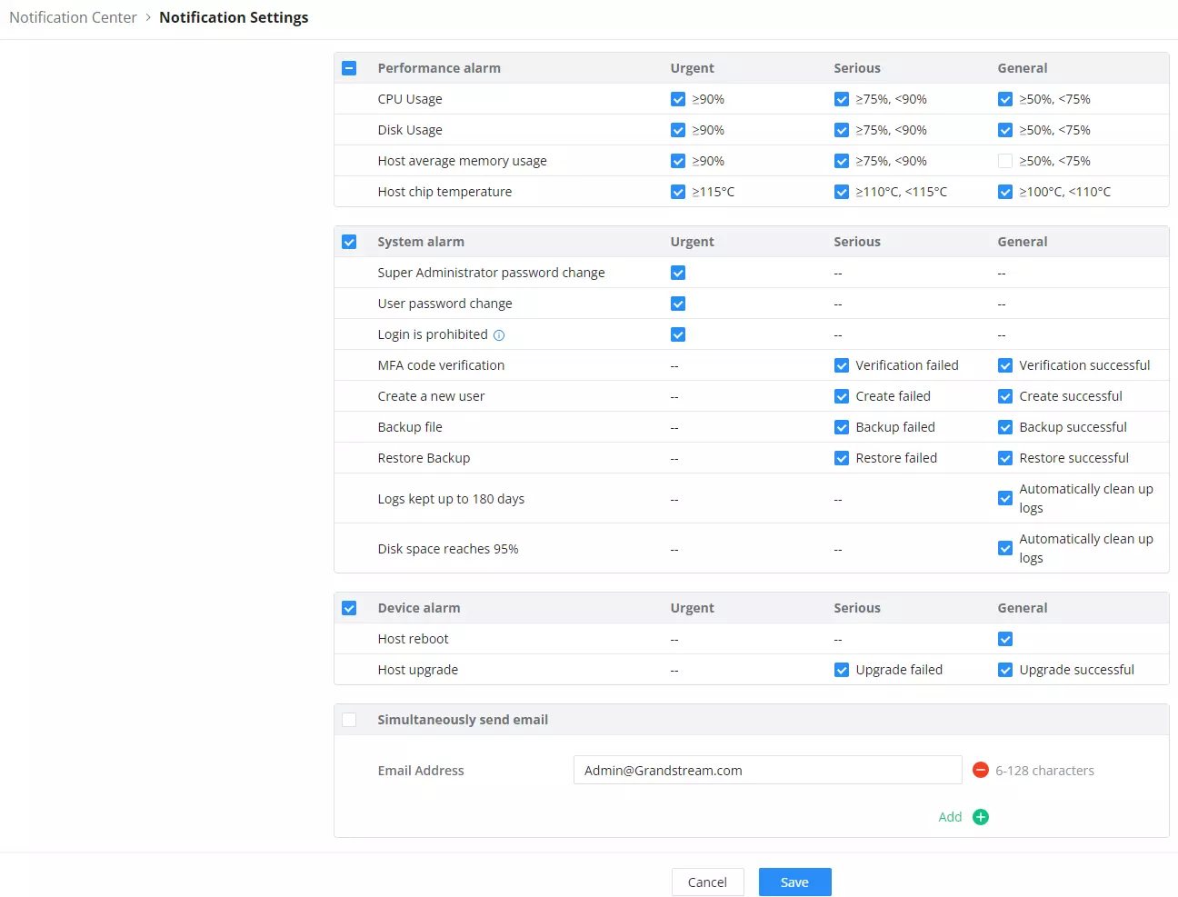Toggle the Performance alarm group checkbox
The width and height of the screenshot is (1178, 897).
point(349,68)
